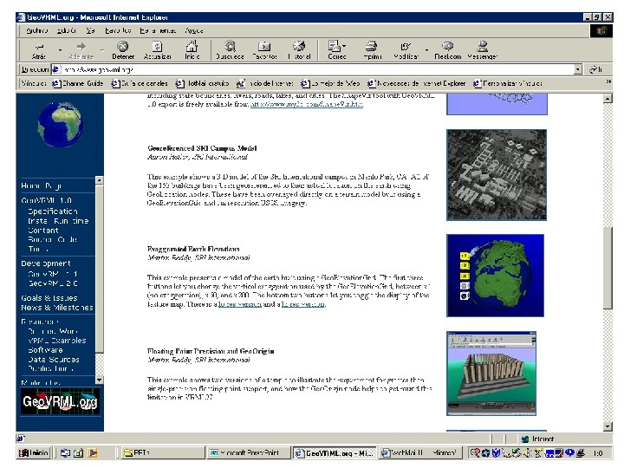Click the GeoVRML.org logo banner

coord(60,401)
